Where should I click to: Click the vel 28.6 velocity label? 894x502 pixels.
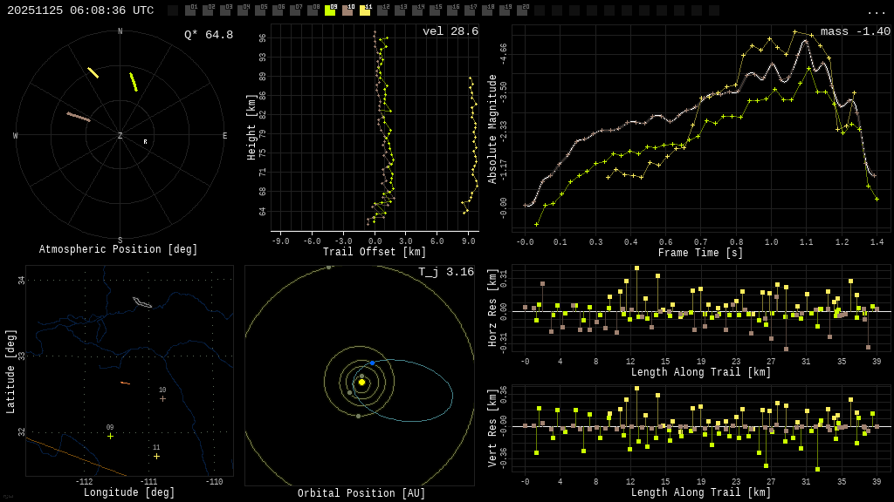(x=450, y=31)
